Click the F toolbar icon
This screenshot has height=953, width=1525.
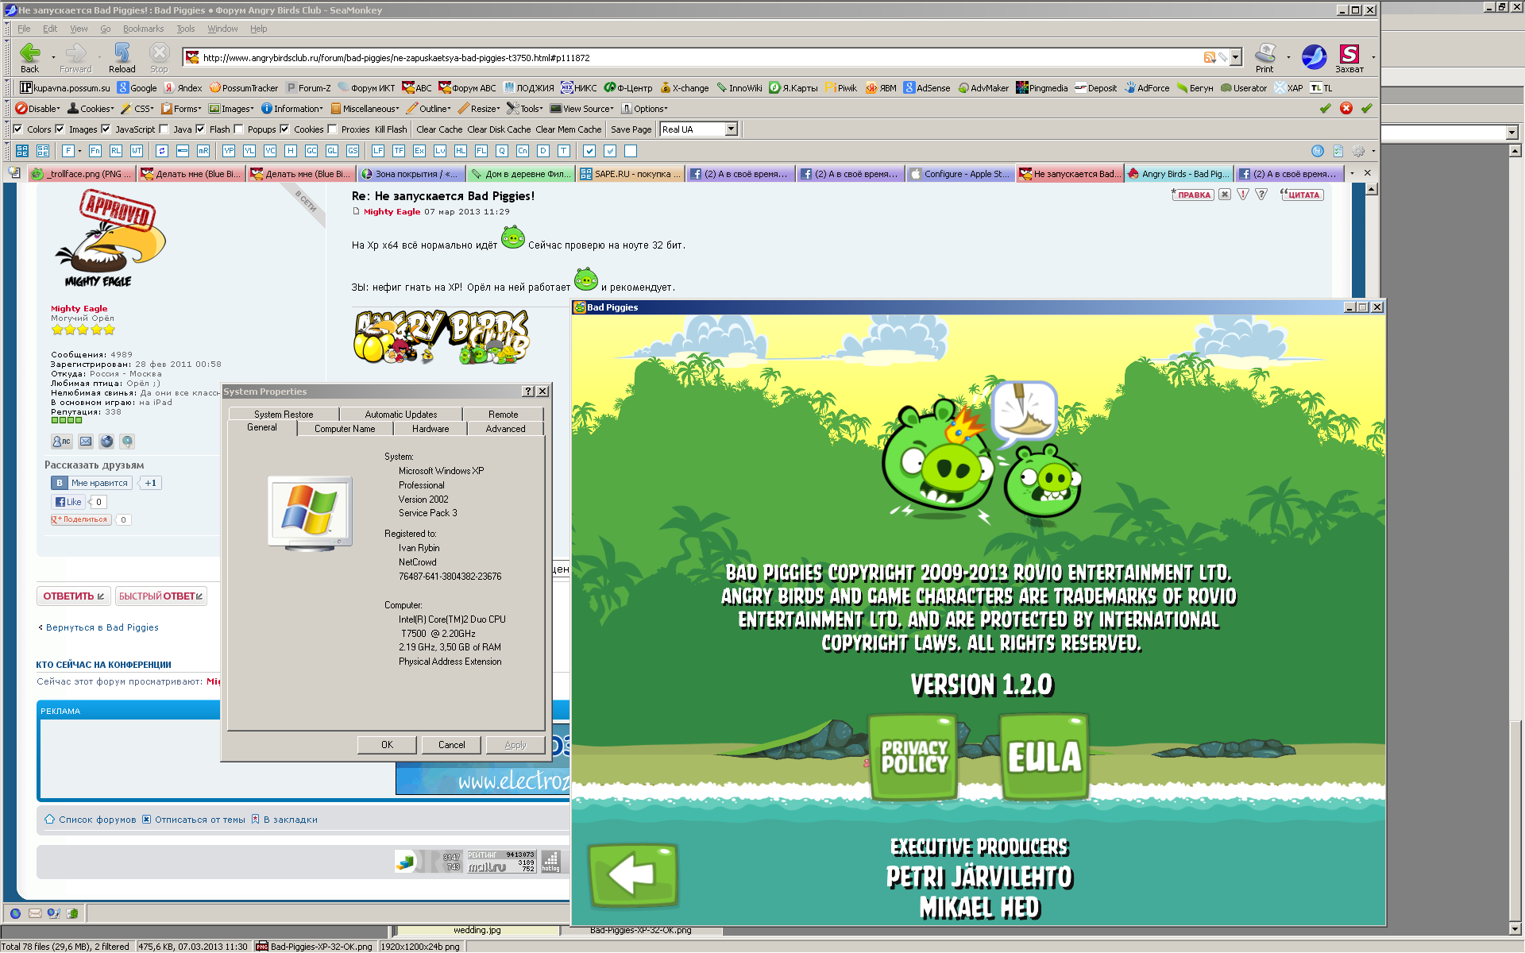[68, 151]
